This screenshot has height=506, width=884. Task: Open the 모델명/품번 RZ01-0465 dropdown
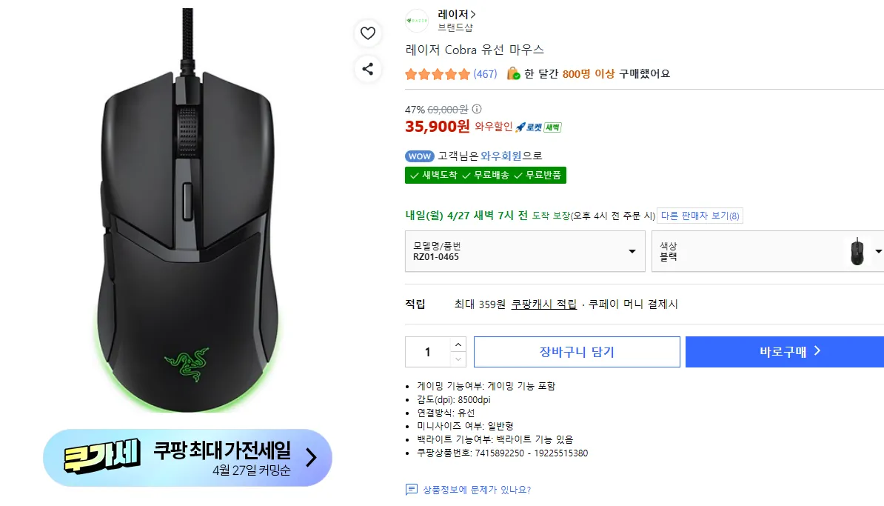pos(525,251)
